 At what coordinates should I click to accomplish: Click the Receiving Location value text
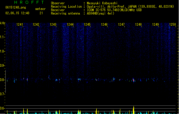[x=130, y=7]
